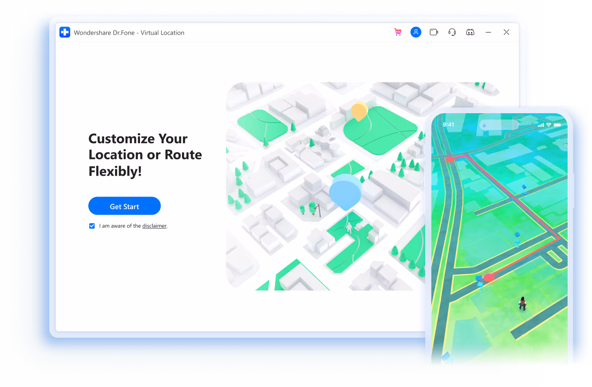This screenshot has height=387, width=592.
Task: Click the signal strength indicator on the phone
Action: tap(541, 125)
